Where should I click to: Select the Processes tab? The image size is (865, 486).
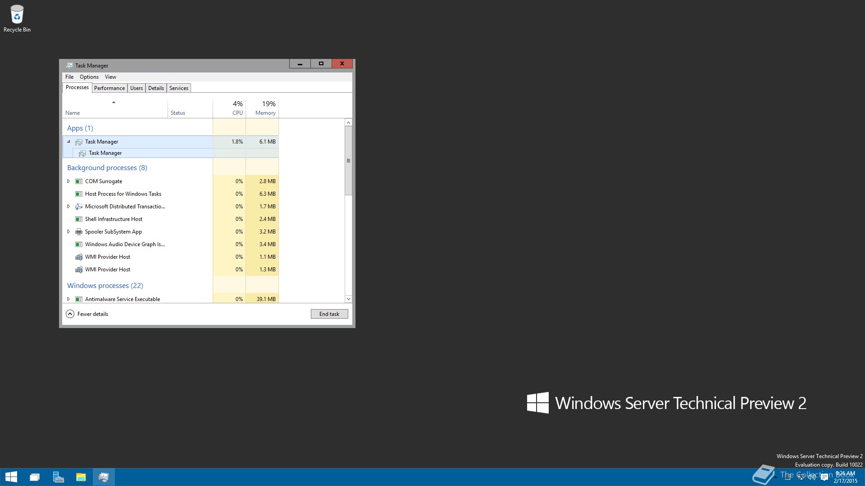pos(77,87)
